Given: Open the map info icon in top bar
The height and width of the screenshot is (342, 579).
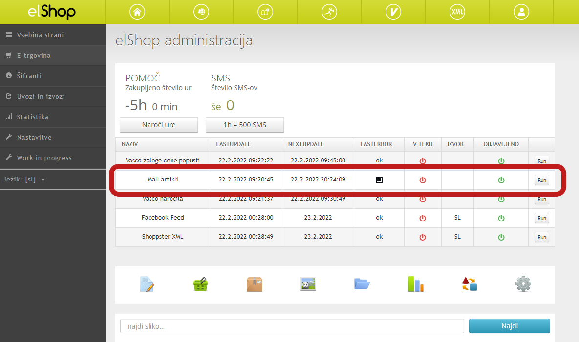Looking at the screenshot, I should click(265, 12).
